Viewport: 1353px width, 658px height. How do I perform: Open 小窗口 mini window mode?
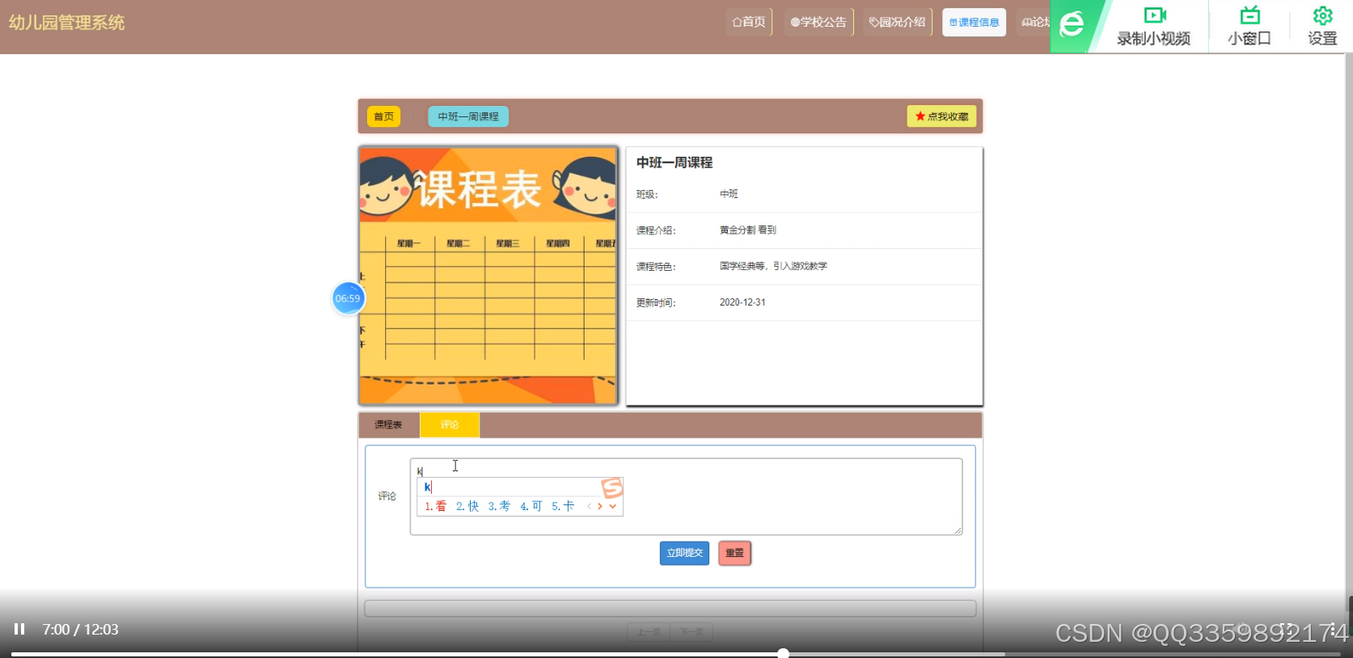pos(1249,26)
